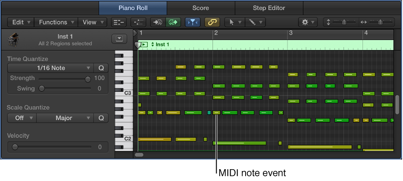403x181 pixels.
Task: Click the All 2 Regions selected text
Action: (65, 44)
